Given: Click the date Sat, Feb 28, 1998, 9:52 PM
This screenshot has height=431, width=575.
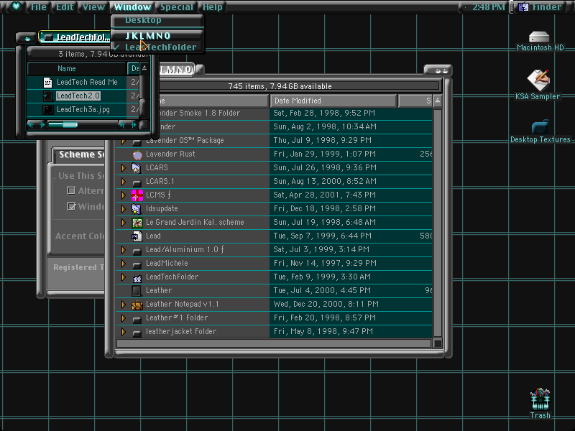Looking at the screenshot, I should [x=324, y=113].
